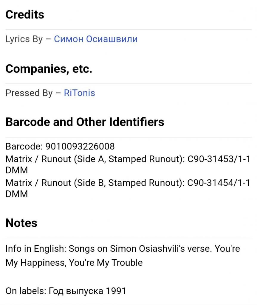Select the Год выпуска text in notes
The width and height of the screenshot is (257, 305).
click(76, 291)
